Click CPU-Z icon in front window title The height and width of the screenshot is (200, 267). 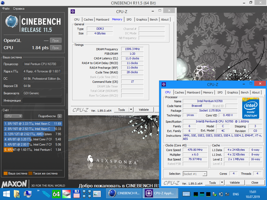[164, 84]
